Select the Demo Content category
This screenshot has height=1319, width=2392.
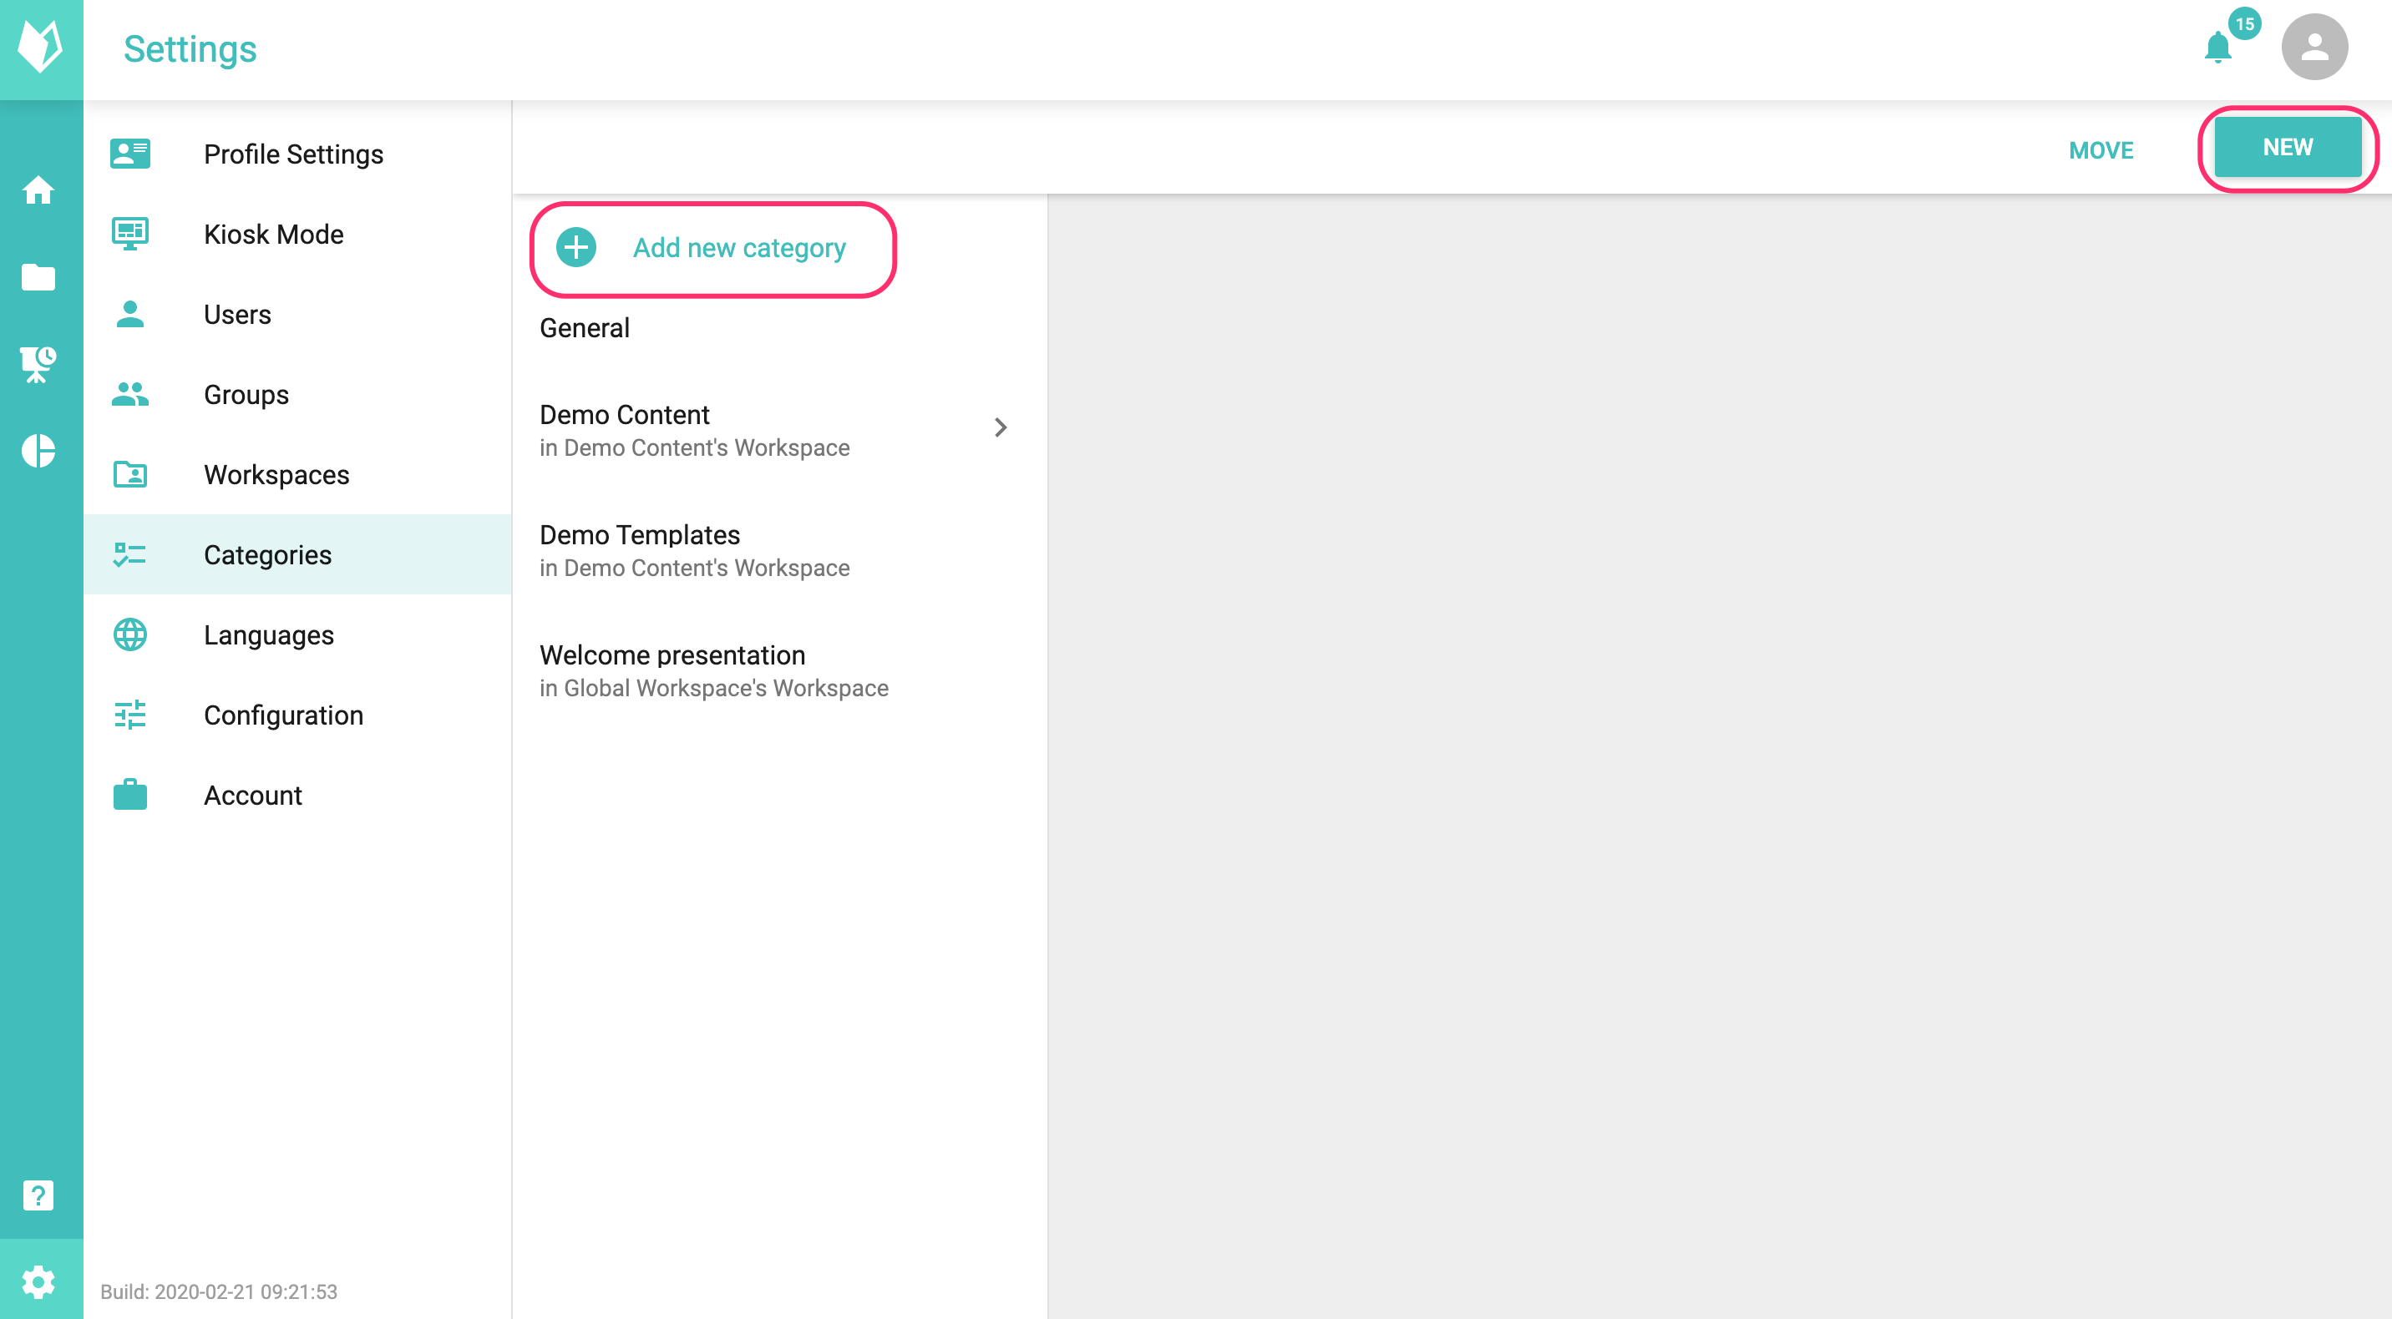[779, 430]
